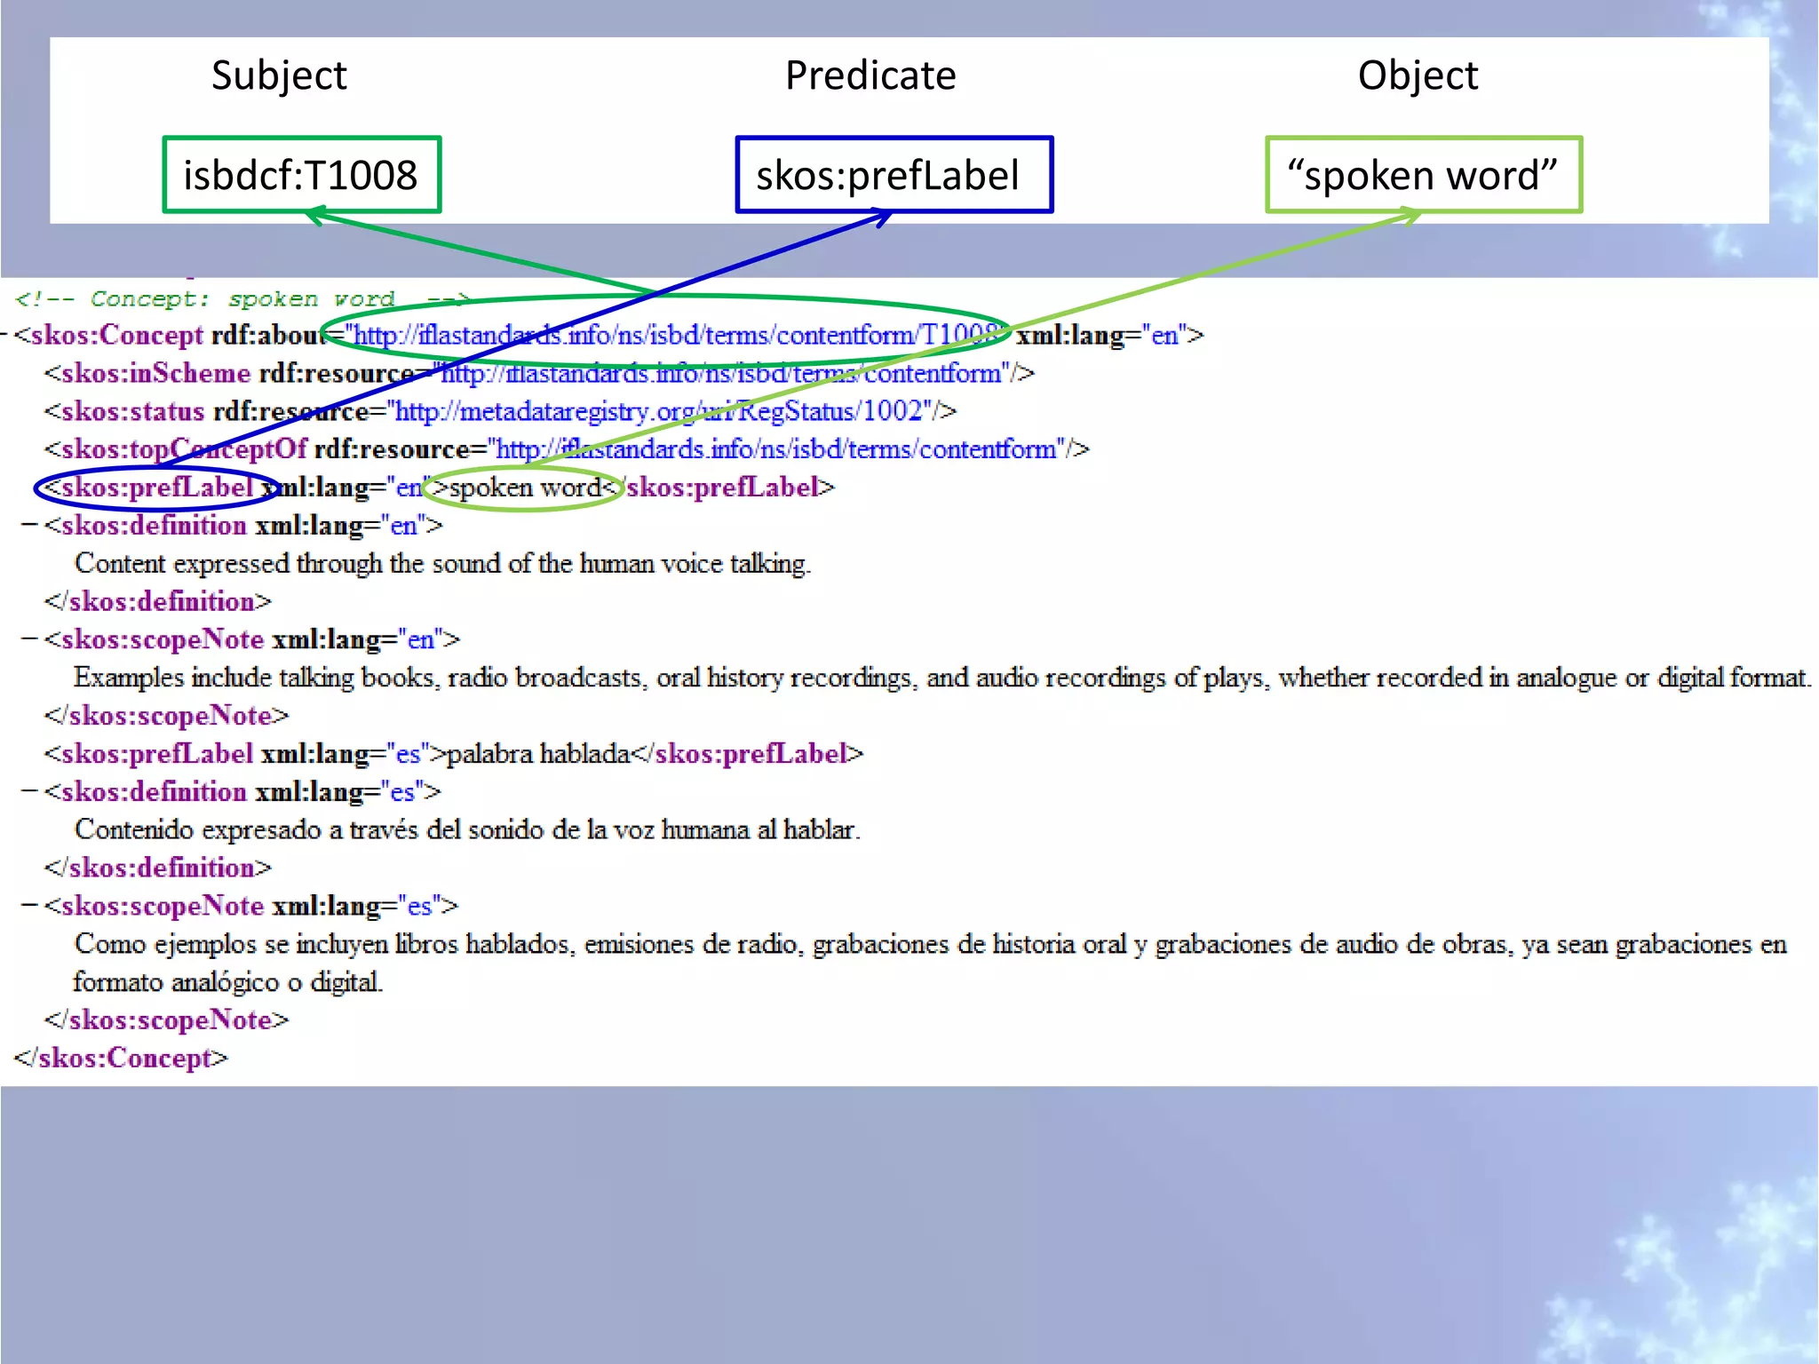Click the closing skos:Concept tag
The height and width of the screenshot is (1364, 1819).
click(122, 1058)
